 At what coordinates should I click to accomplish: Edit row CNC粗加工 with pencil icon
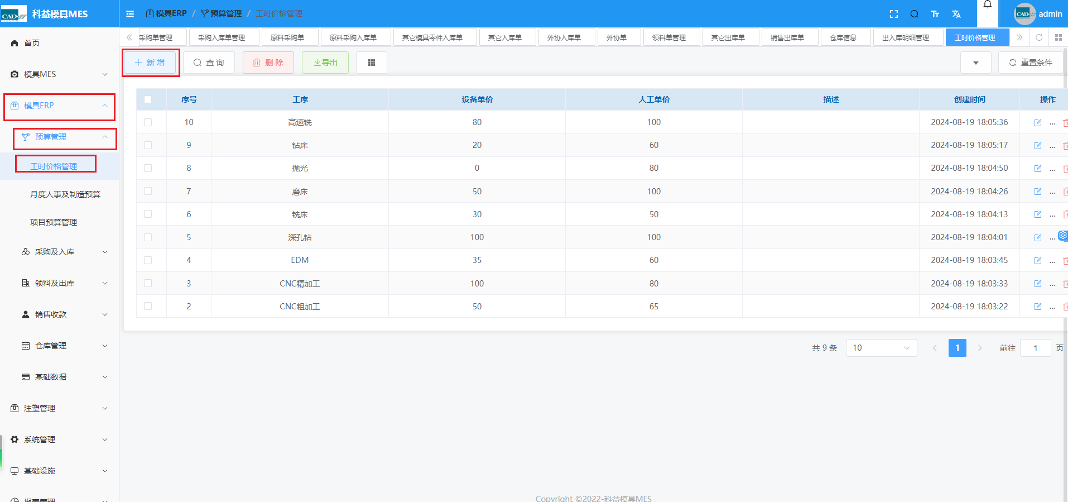pyautogui.click(x=1038, y=307)
